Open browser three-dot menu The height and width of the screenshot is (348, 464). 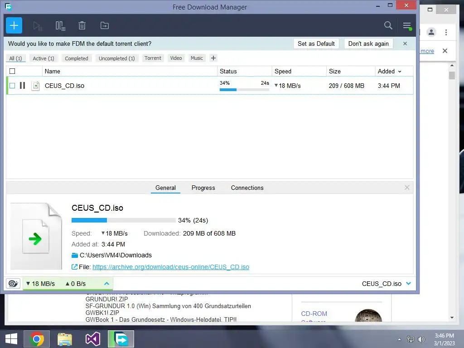coord(446,32)
